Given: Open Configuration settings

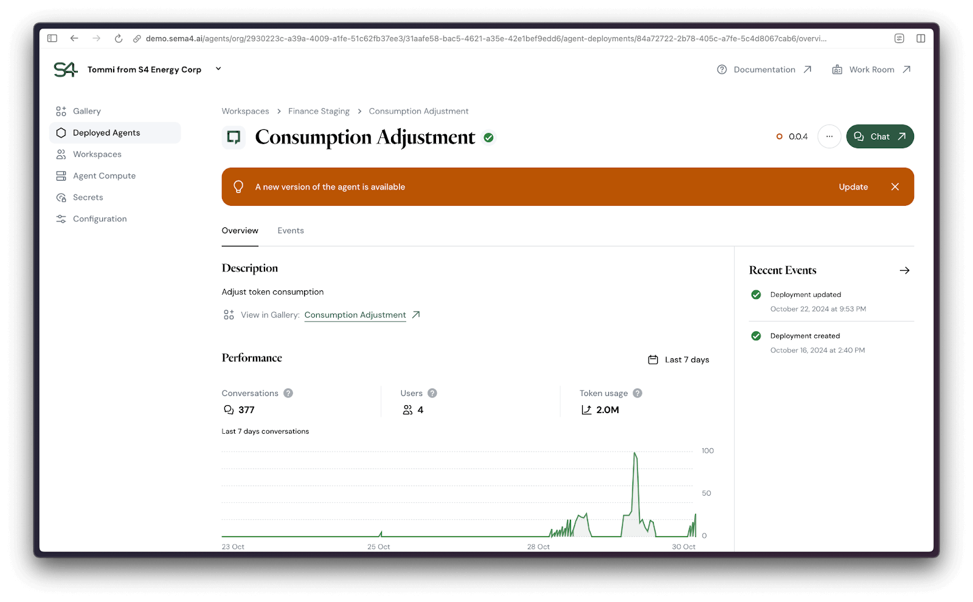Looking at the screenshot, I should [x=99, y=219].
